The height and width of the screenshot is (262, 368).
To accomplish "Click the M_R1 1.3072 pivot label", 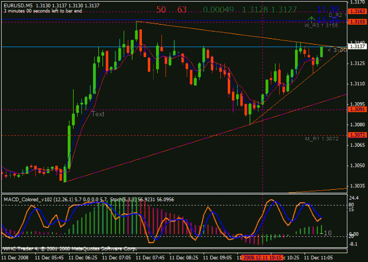I will tap(321, 139).
